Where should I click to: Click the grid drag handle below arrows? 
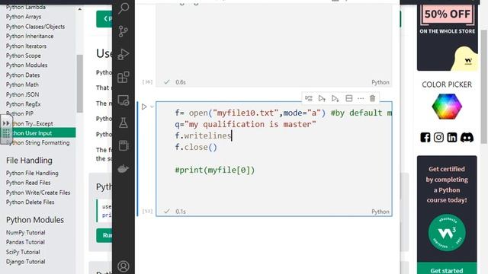tap(6, 134)
